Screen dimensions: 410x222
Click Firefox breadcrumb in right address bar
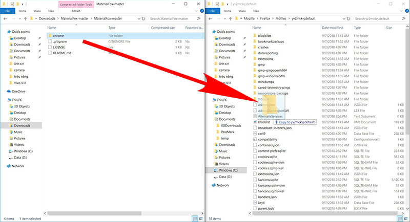point(265,19)
